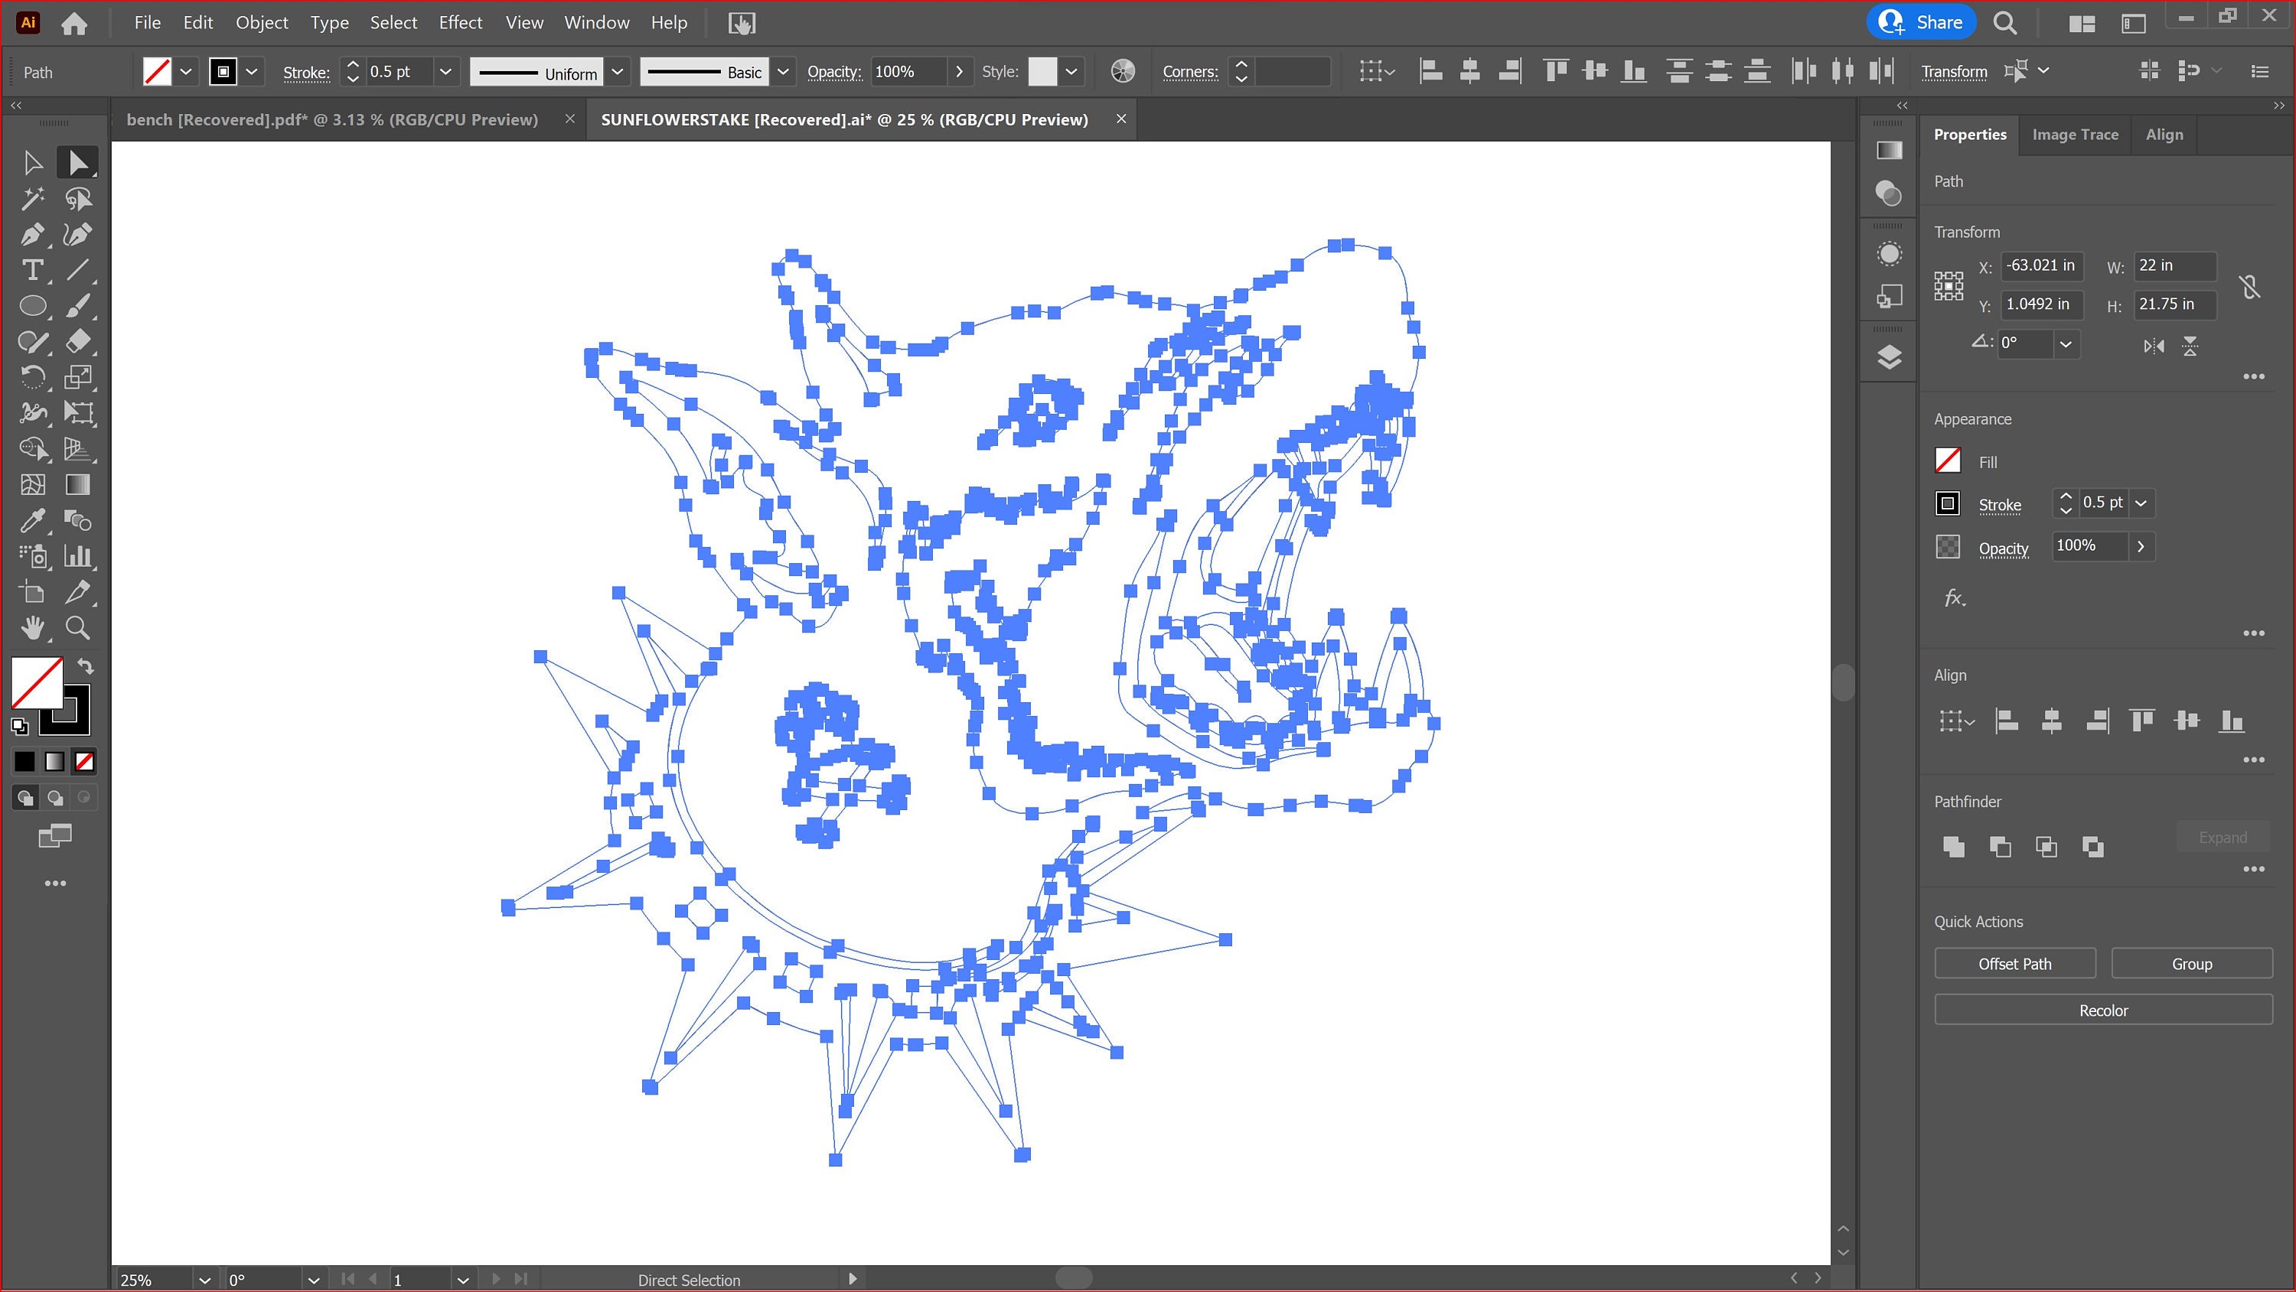
Task: Click the black fill color swatch
Action: click(x=24, y=761)
